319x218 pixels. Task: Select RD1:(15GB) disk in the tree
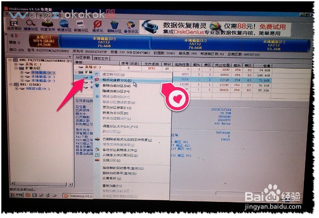30,84
